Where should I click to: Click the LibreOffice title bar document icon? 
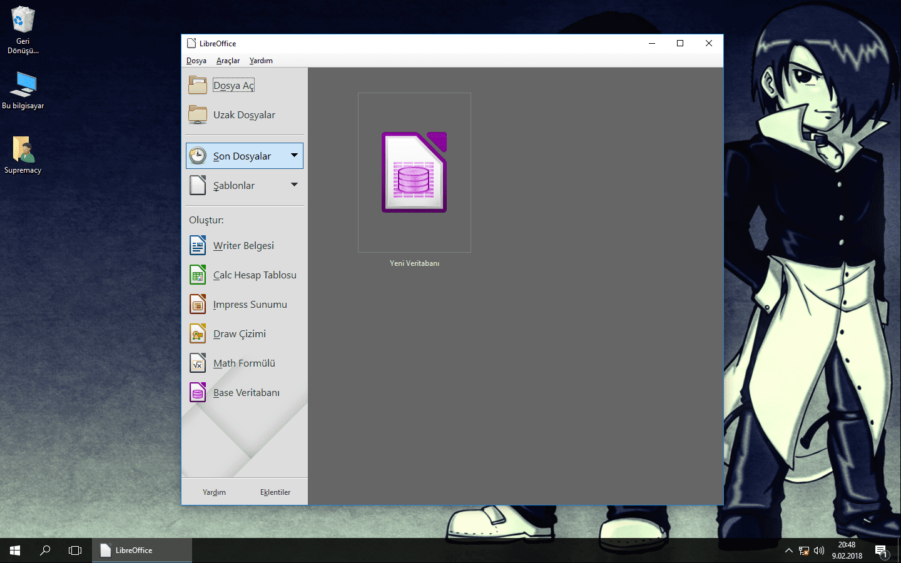(191, 43)
